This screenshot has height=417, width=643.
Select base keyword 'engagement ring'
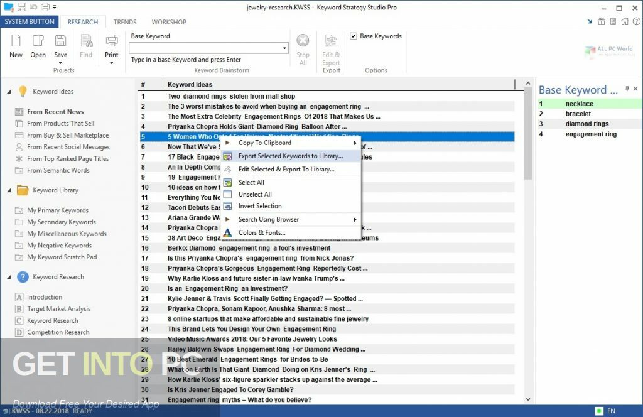click(x=591, y=134)
